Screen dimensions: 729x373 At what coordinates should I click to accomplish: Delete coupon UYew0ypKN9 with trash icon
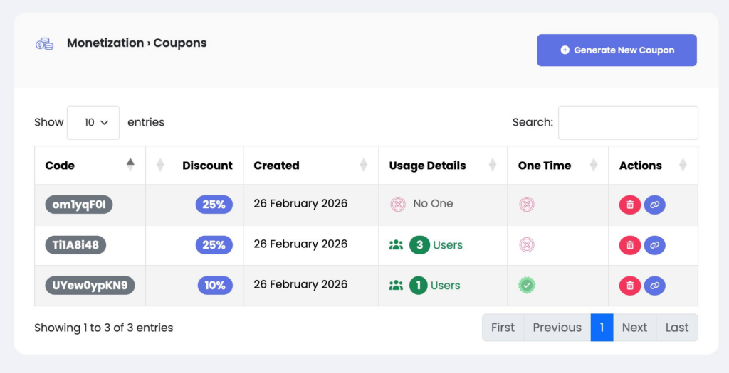click(x=630, y=286)
